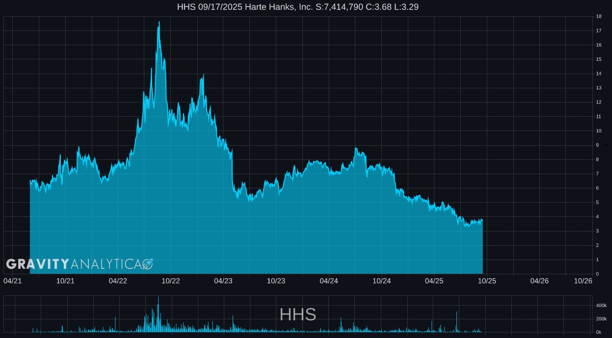Click the 18 price axis label
The width and height of the screenshot is (612, 338).
tap(599, 17)
